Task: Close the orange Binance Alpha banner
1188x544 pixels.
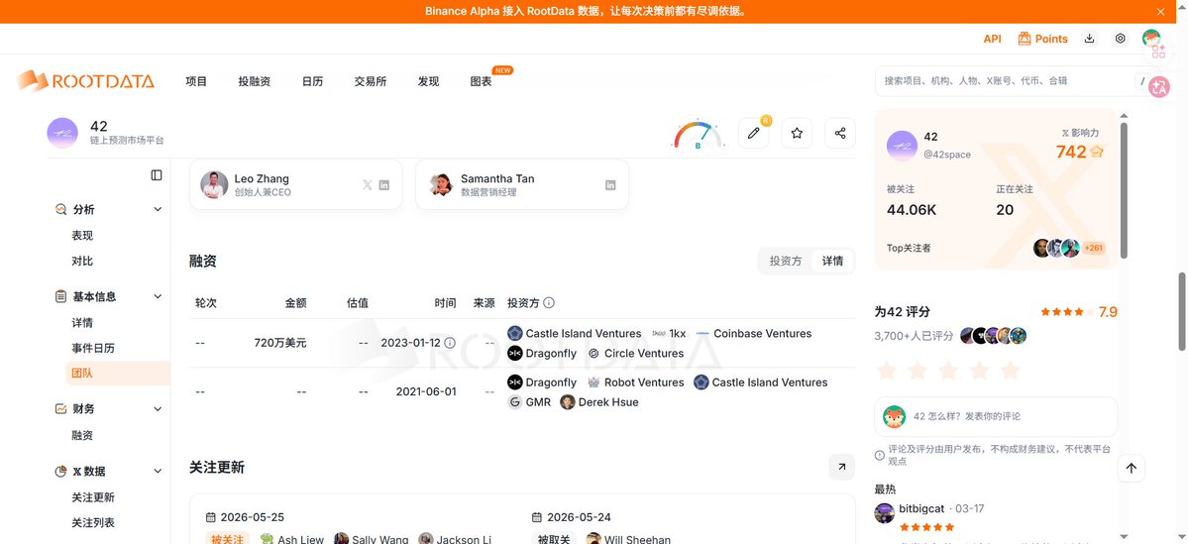Action: click(x=1160, y=11)
